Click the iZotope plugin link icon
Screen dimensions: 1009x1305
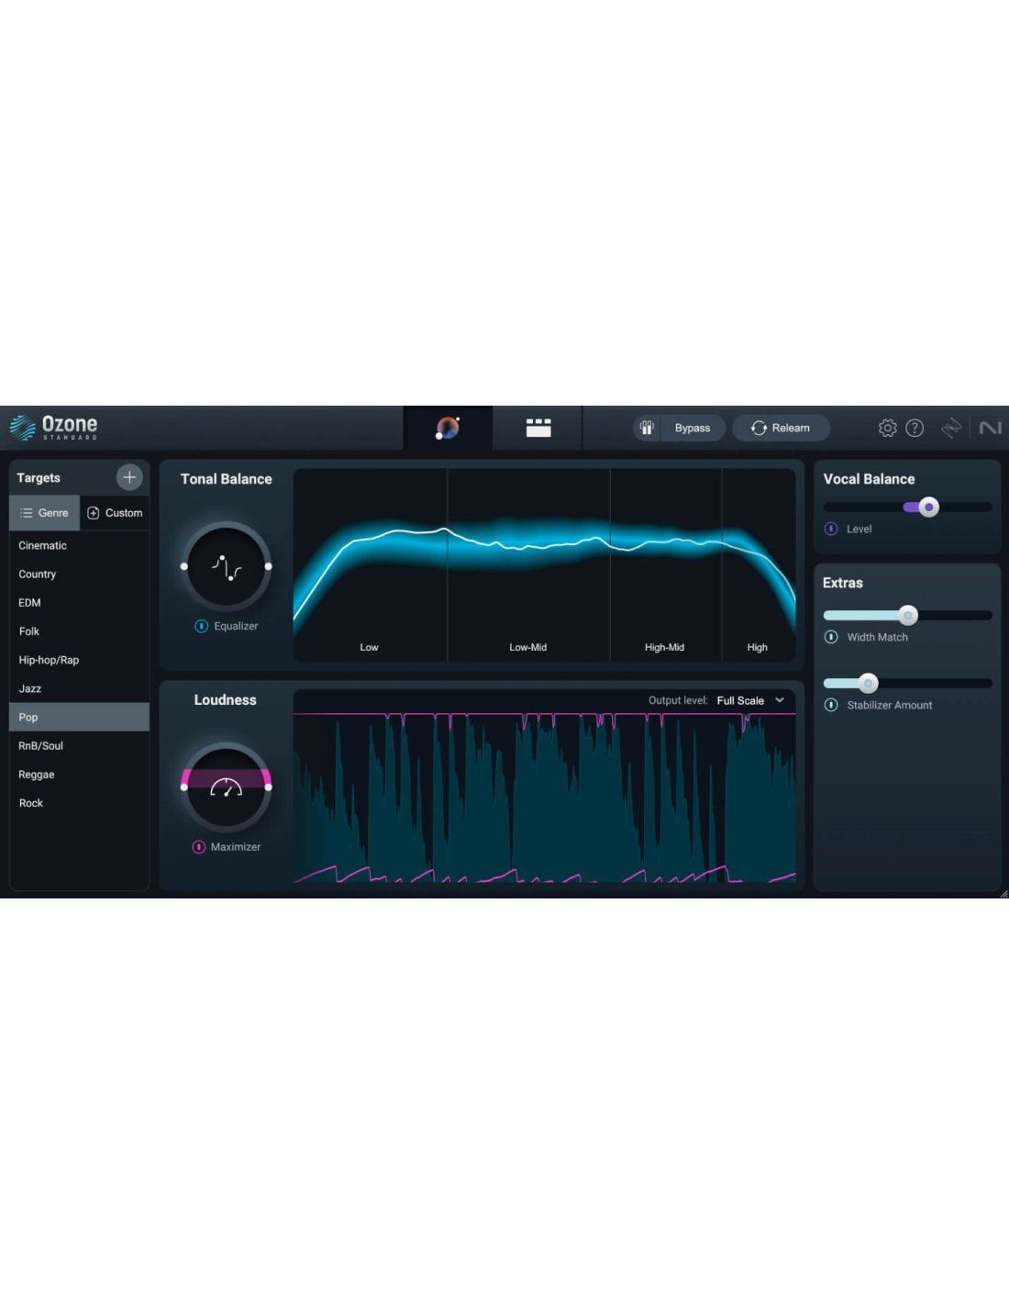click(951, 428)
